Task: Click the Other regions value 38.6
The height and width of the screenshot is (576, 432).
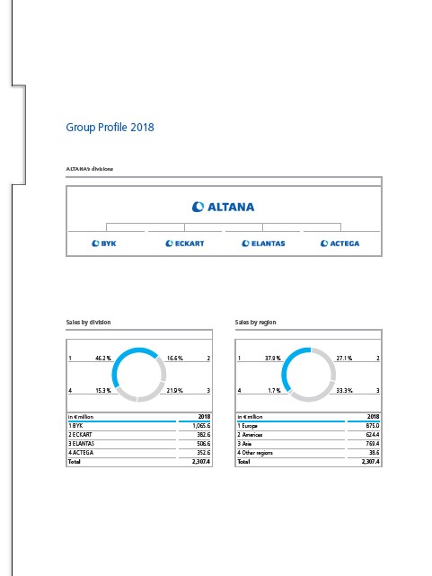Action: tap(375, 453)
